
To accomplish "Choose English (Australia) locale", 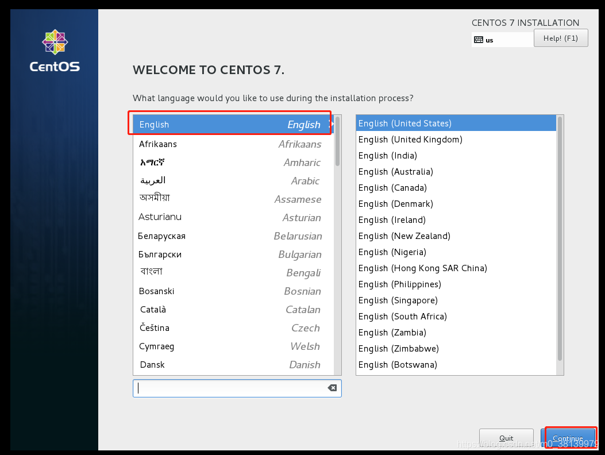I will tap(456, 172).
